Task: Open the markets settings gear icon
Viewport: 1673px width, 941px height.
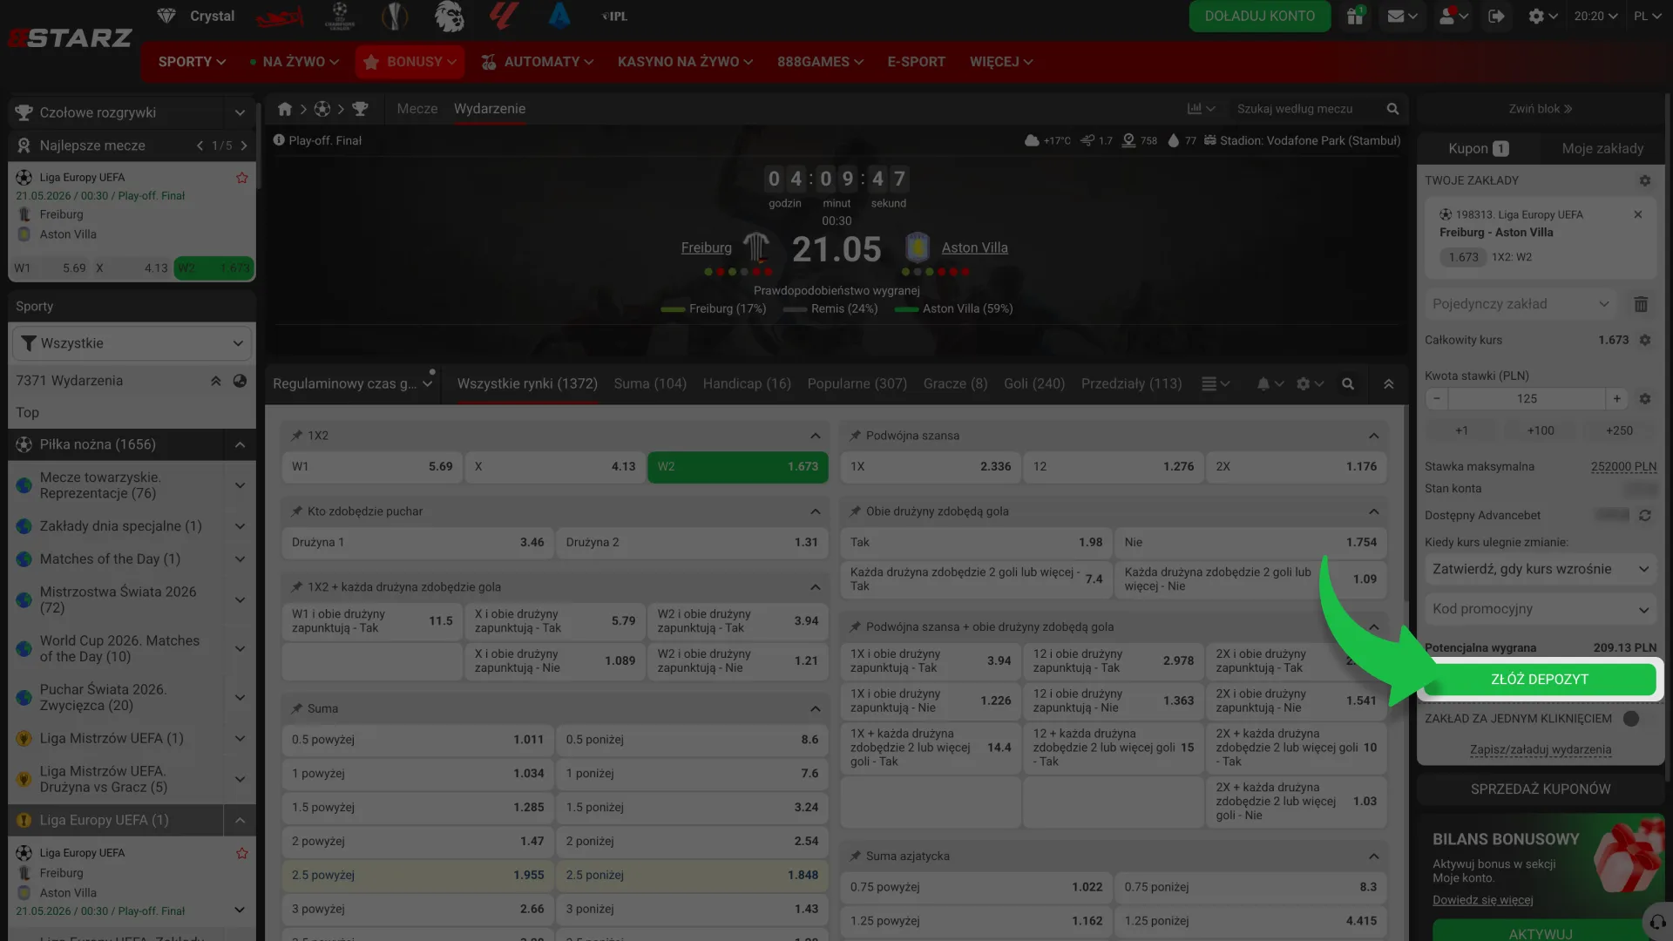Action: [1304, 384]
